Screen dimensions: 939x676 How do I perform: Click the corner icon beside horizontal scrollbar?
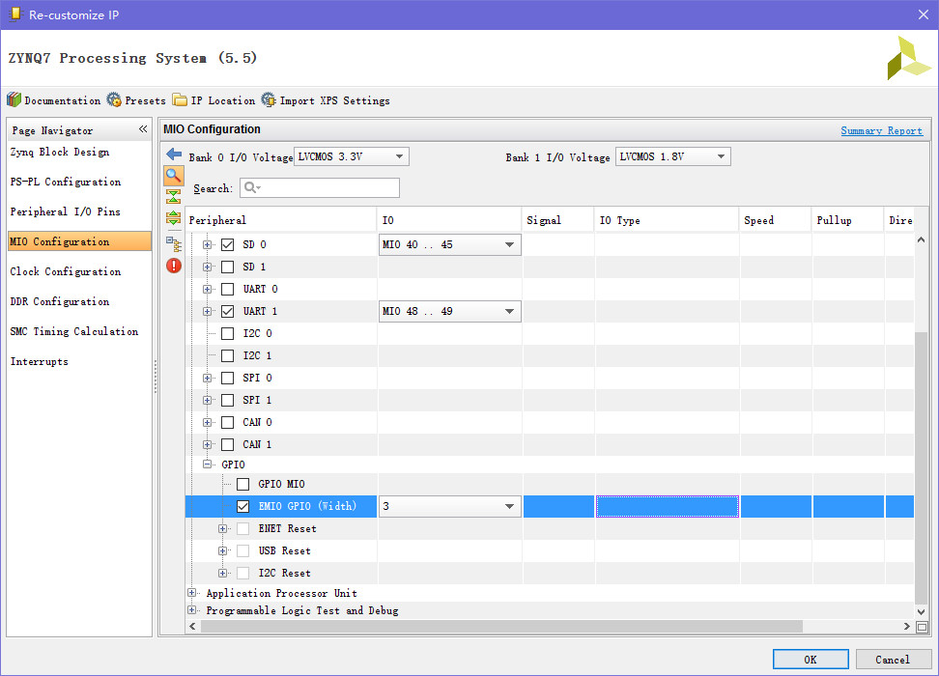click(923, 627)
